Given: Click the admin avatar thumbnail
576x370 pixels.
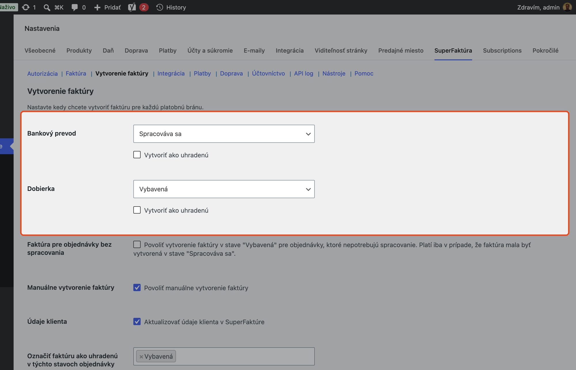Looking at the screenshot, I should click(567, 7).
